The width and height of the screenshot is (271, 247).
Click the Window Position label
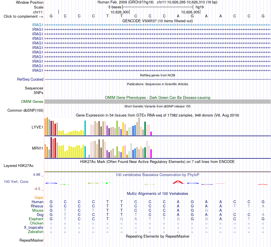tap(30, 2)
